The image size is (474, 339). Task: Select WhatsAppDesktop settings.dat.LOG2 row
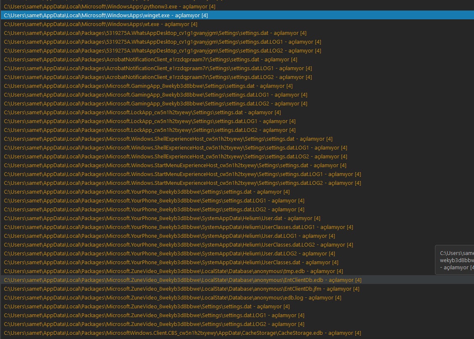pos(237,50)
